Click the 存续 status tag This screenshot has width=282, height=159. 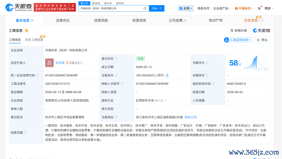click(140, 58)
